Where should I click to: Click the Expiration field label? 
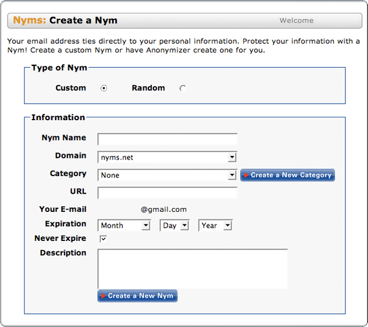[x=66, y=224]
